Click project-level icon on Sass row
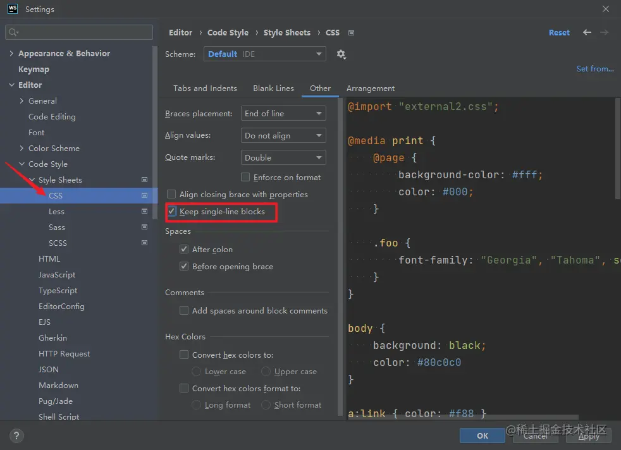This screenshot has width=621, height=450. 145,227
